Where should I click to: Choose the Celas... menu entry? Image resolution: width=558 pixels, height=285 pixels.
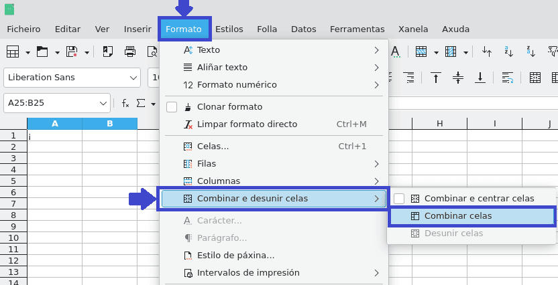click(274, 147)
